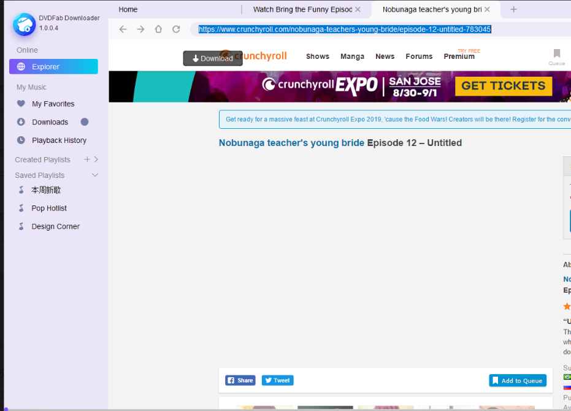Share the episode on Facebook
The image size is (571, 411).
point(240,380)
